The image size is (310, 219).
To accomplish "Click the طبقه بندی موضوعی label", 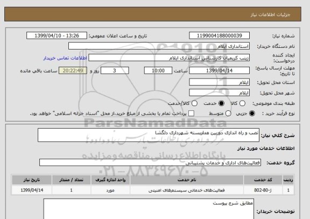I will pos(273,103).
